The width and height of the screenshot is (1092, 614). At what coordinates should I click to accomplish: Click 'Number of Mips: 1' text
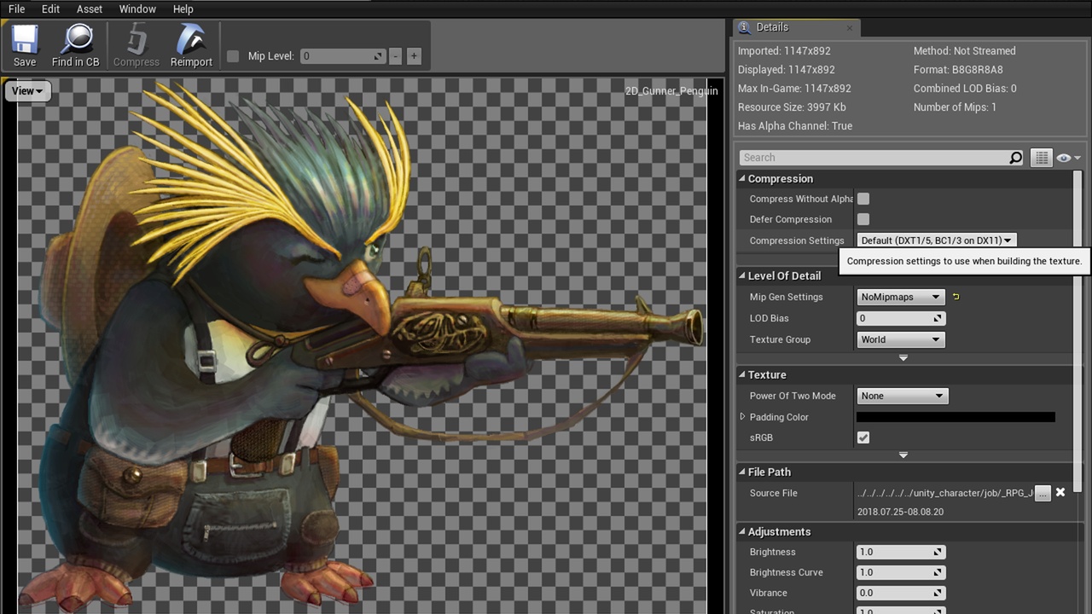(955, 107)
